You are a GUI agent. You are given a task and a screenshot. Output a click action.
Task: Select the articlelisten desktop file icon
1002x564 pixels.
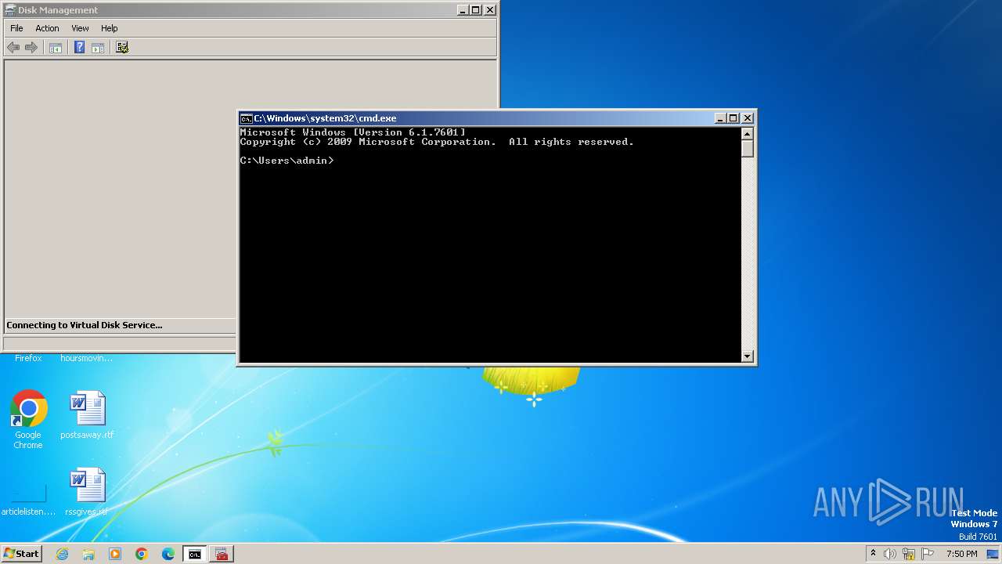pyautogui.click(x=28, y=501)
